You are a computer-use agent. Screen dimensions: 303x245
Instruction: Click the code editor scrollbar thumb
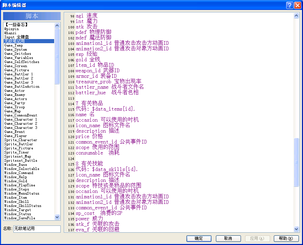[x=296, y=162]
